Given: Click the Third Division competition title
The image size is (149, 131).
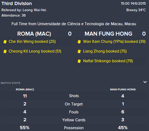Looking at the screenshot, I should pyautogui.click(x=17, y=4).
